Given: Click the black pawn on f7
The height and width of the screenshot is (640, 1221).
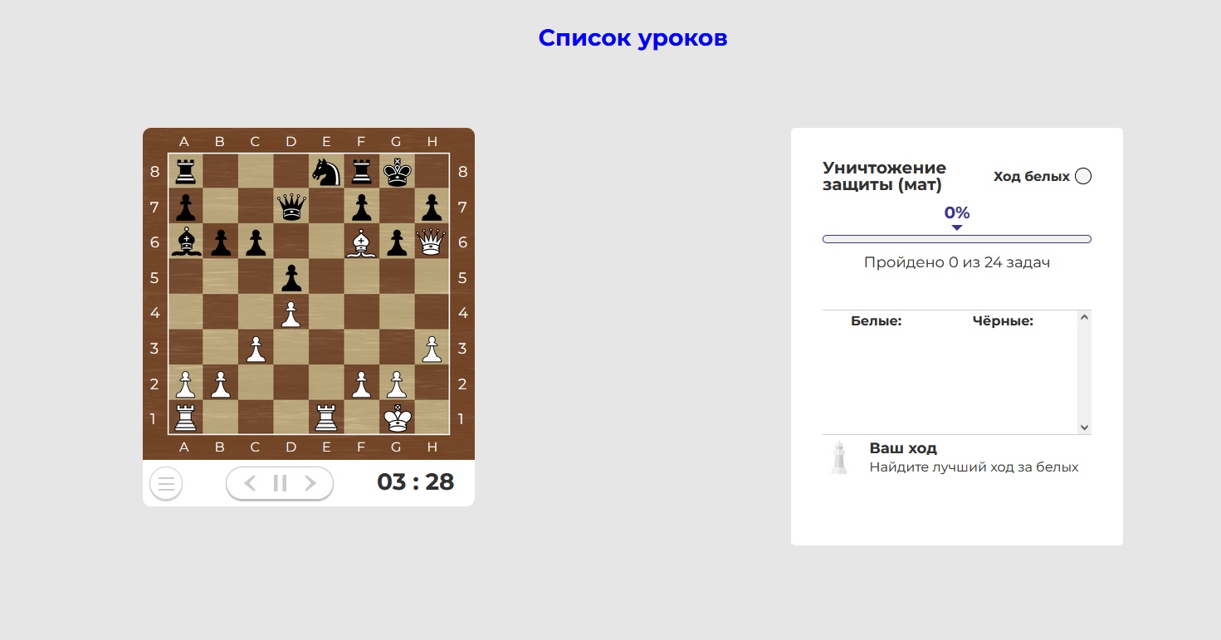Looking at the screenshot, I should point(361,207).
